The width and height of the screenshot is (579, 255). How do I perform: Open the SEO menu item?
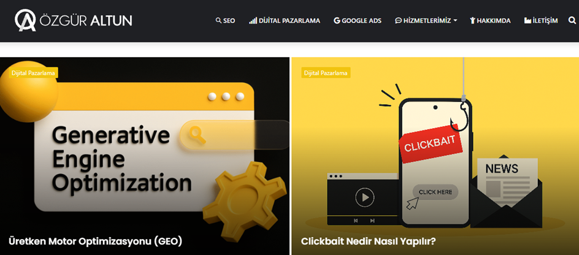coord(229,21)
